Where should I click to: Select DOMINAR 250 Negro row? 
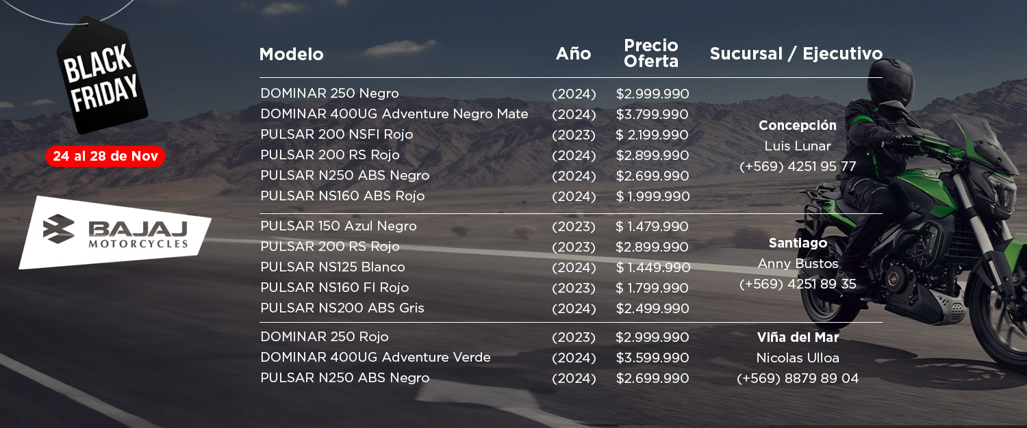pyautogui.click(x=474, y=94)
